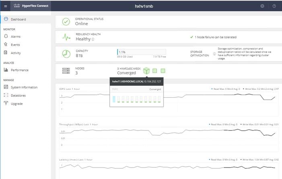Click the Upgrade arrow icon
282x179 pixels.
coord(6,103)
